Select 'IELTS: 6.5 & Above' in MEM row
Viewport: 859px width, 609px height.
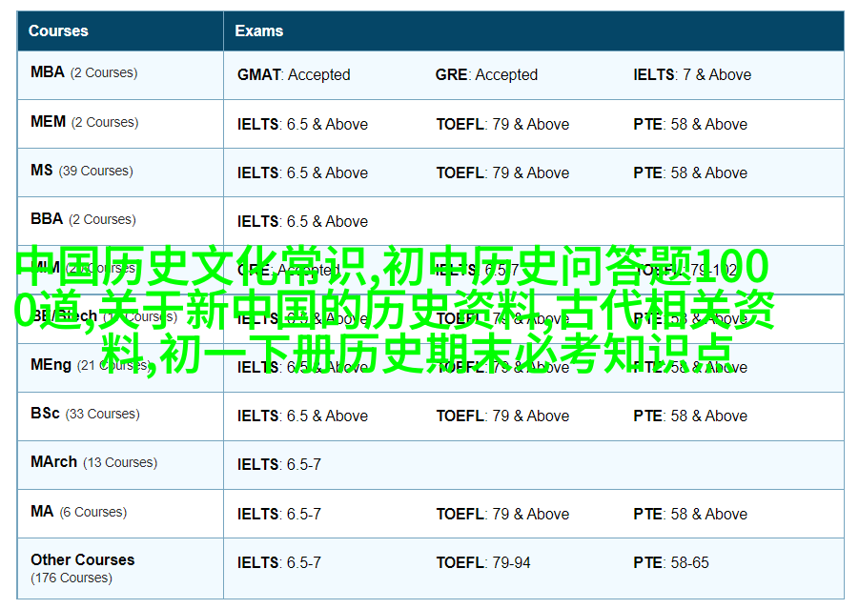(x=302, y=124)
